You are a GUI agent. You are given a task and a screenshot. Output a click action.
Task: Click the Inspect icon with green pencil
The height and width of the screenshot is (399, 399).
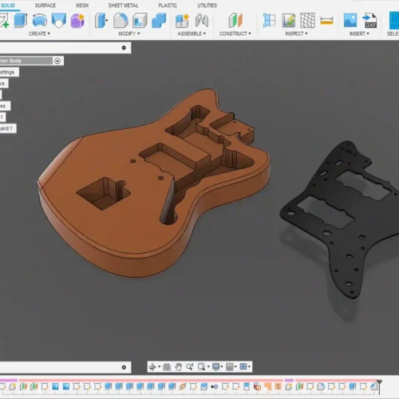[289, 20]
